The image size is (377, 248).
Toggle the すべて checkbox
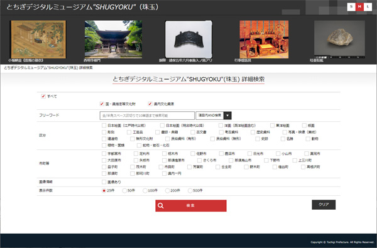[43, 96]
